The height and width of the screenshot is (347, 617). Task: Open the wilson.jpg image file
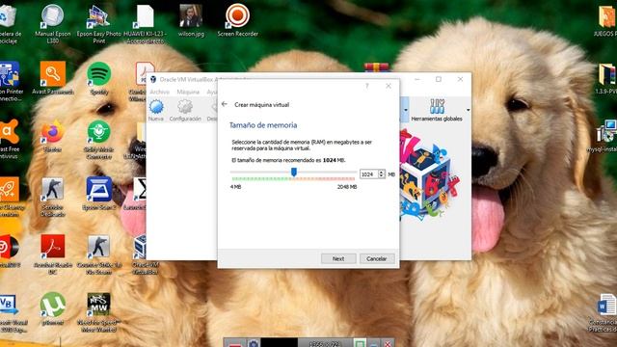click(x=191, y=20)
